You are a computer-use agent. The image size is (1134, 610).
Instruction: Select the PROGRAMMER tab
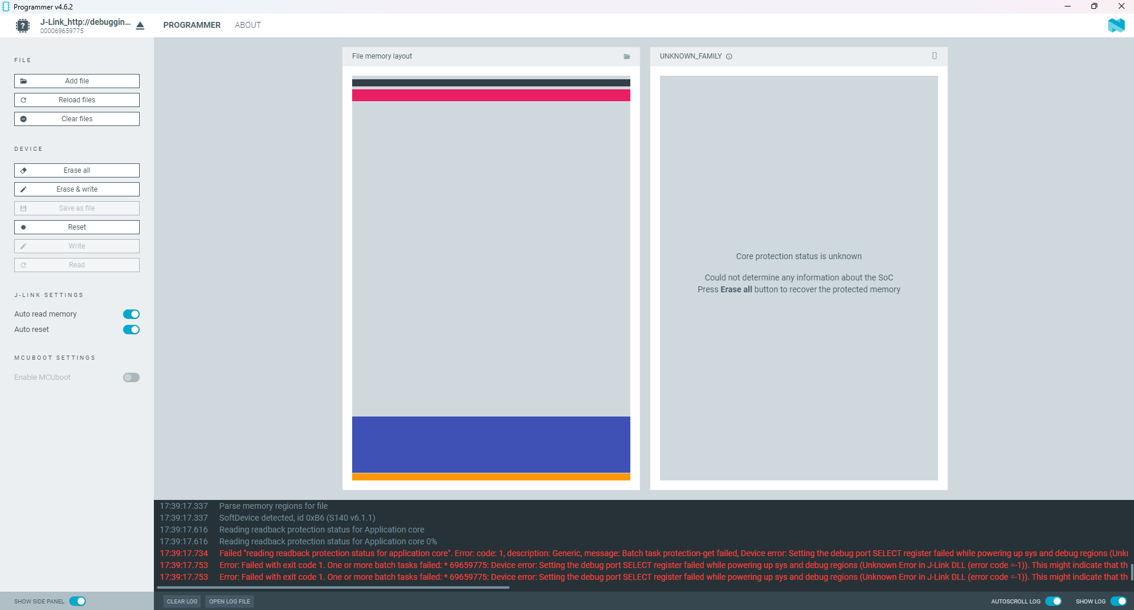pos(192,25)
